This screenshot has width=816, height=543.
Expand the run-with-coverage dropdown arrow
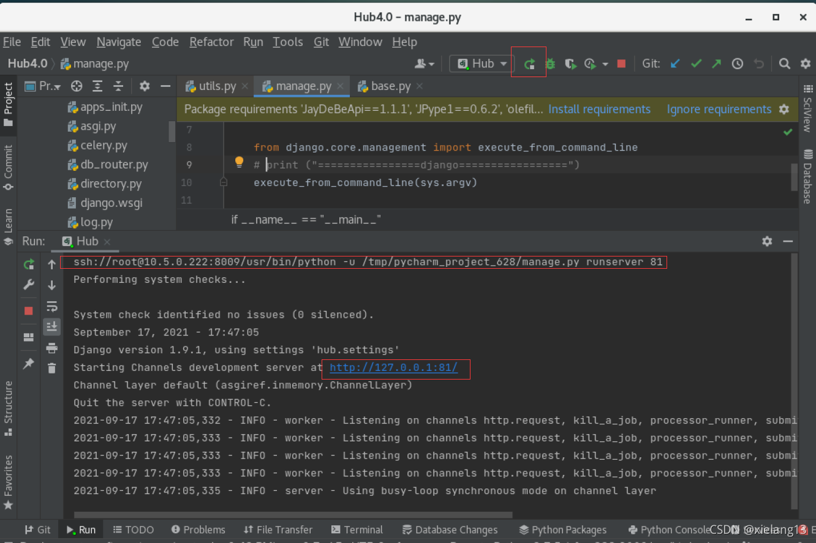pos(605,63)
